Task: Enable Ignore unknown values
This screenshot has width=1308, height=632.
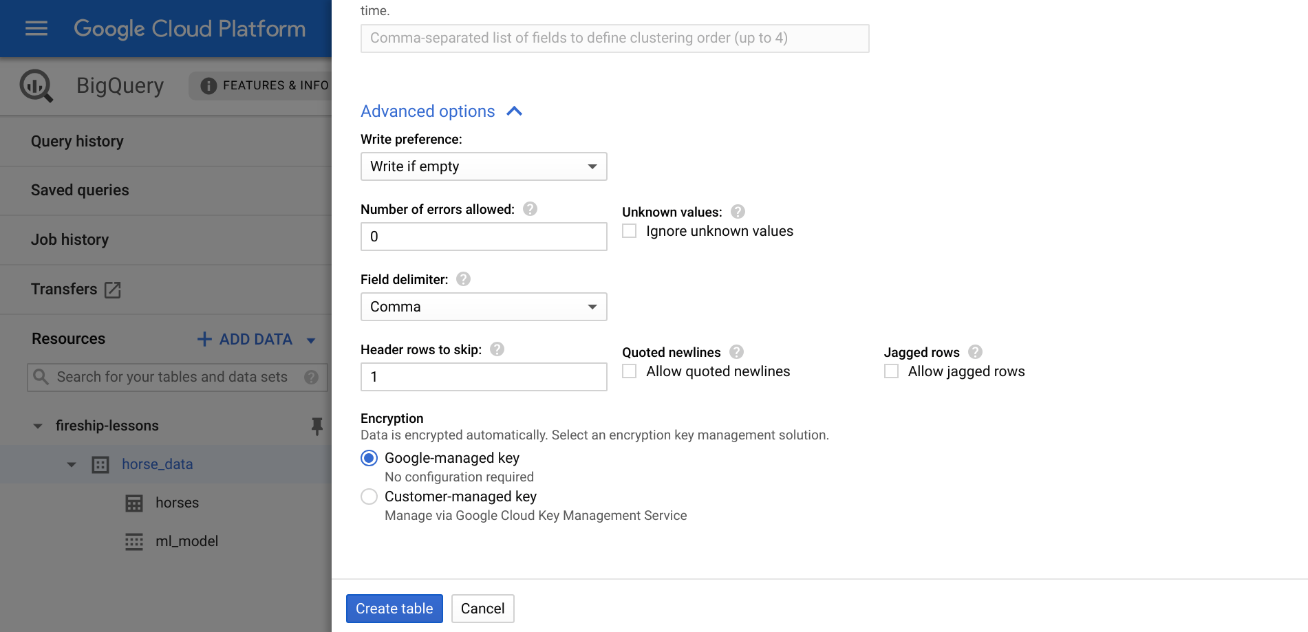Action: point(628,230)
